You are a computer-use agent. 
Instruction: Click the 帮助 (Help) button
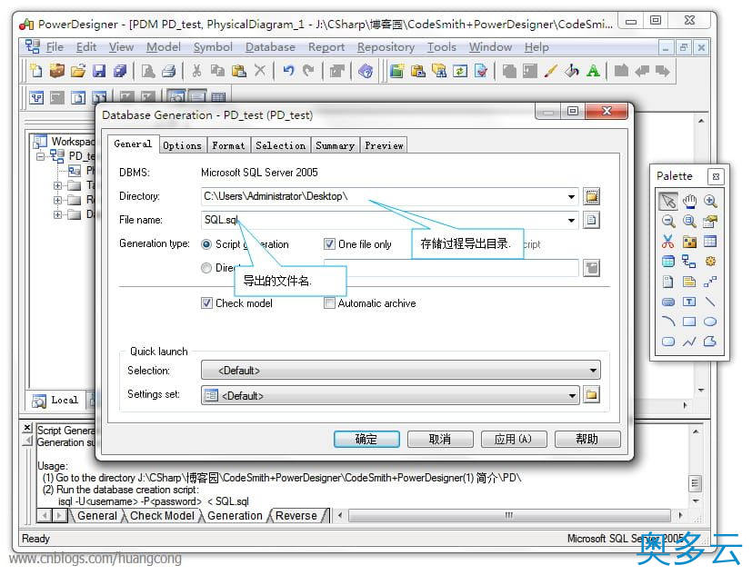point(587,439)
